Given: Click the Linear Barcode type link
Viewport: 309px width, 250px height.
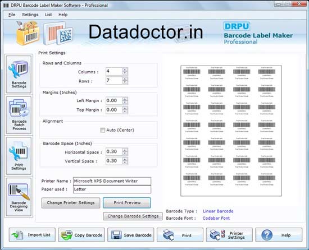Looking at the screenshot, I should coord(218,211).
